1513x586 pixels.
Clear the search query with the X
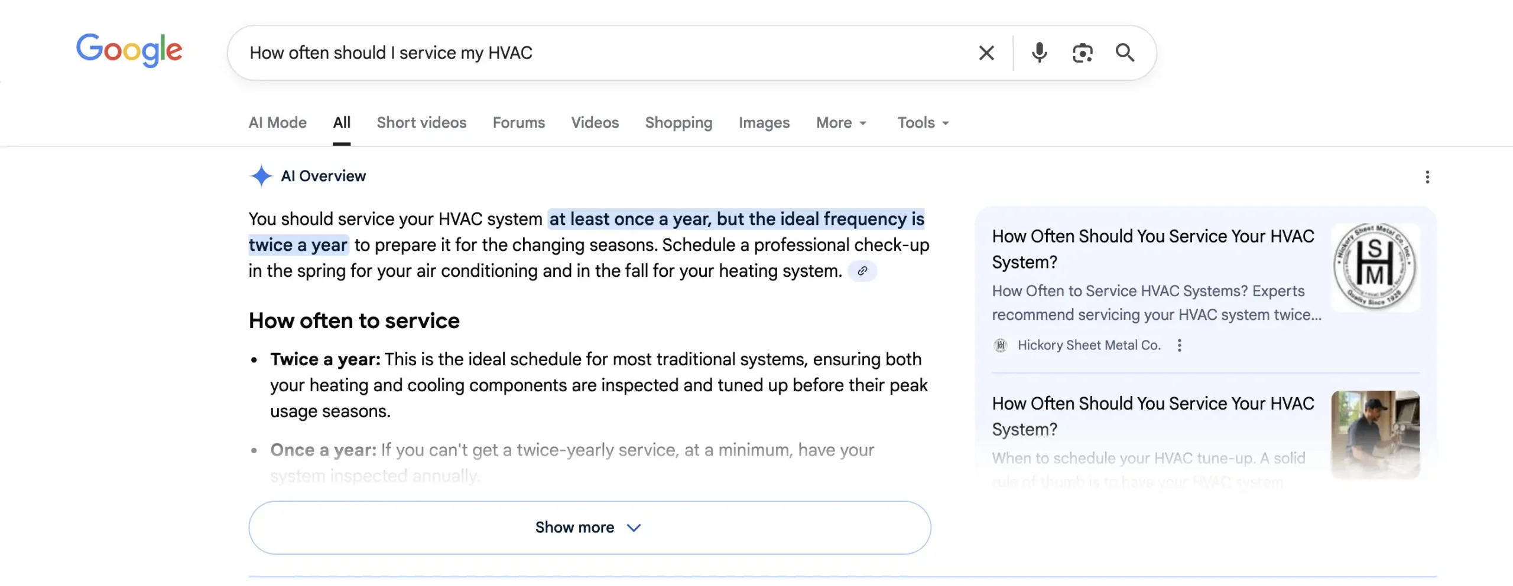pos(985,53)
